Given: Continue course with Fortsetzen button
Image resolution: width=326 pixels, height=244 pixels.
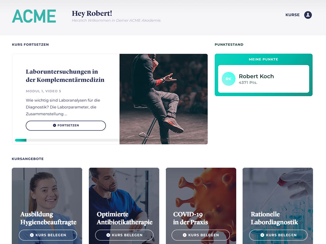Looking at the screenshot, I should coord(66,125).
